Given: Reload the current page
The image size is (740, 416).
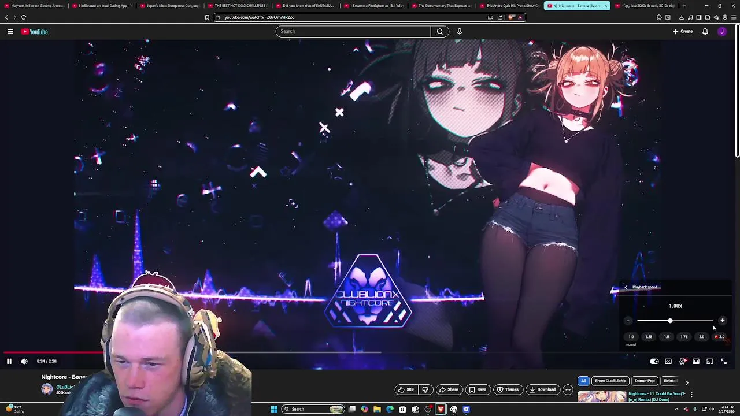Looking at the screenshot, I should (24, 17).
